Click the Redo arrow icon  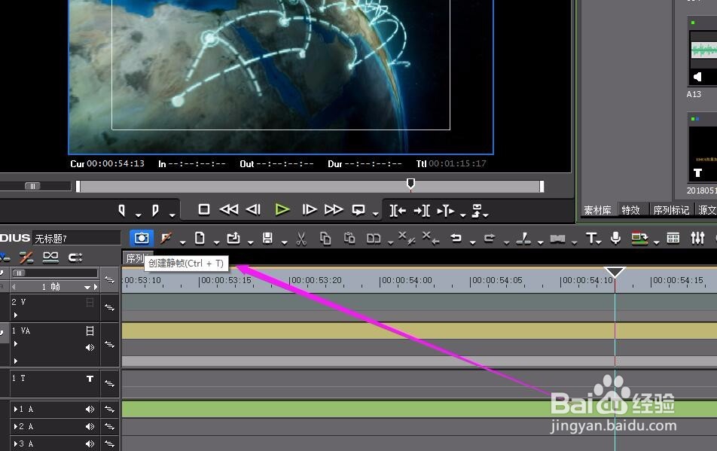point(490,238)
